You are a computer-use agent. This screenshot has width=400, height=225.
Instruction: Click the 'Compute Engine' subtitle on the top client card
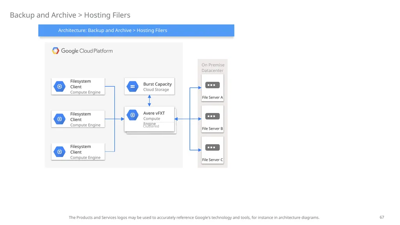pos(85,92)
